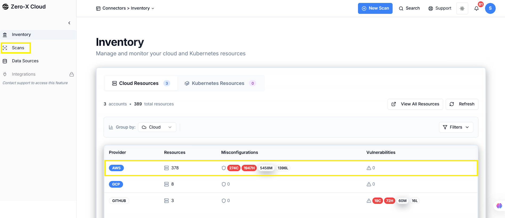Click the Kubernetes Resources count badge 0
Viewport: 505px width, 218px height.
(x=252, y=83)
